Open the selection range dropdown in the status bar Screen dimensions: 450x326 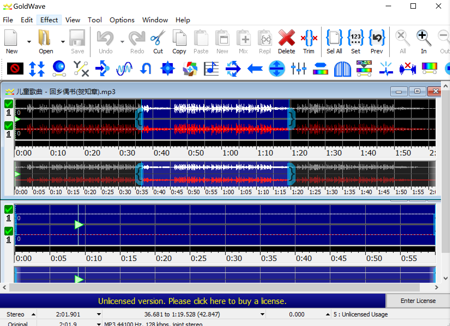tap(262, 314)
